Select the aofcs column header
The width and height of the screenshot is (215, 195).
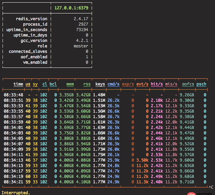point(188,84)
